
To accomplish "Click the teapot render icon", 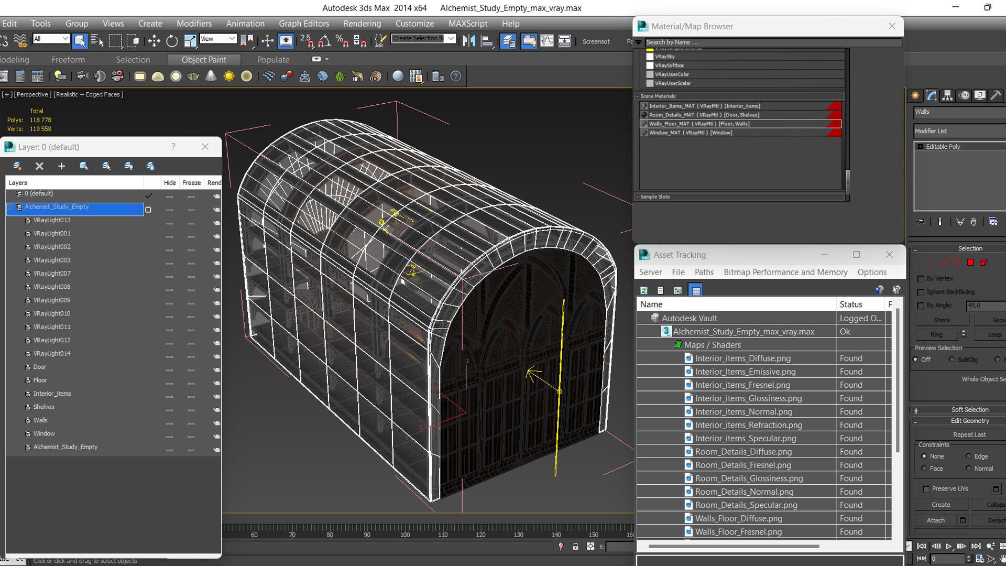I will [193, 77].
